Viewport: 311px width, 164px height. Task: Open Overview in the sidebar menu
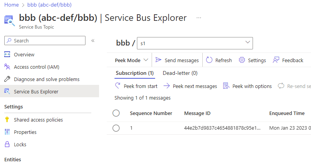(24, 54)
